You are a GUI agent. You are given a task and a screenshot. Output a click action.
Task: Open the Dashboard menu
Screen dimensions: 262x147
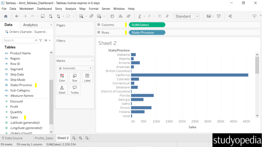point(44,9)
